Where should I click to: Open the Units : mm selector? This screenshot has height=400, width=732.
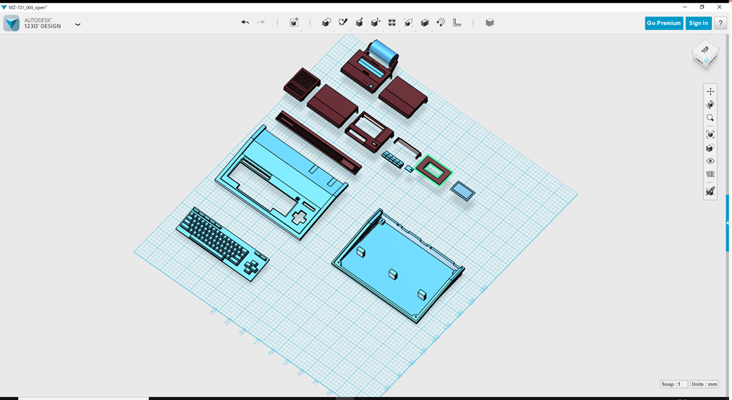click(x=706, y=384)
